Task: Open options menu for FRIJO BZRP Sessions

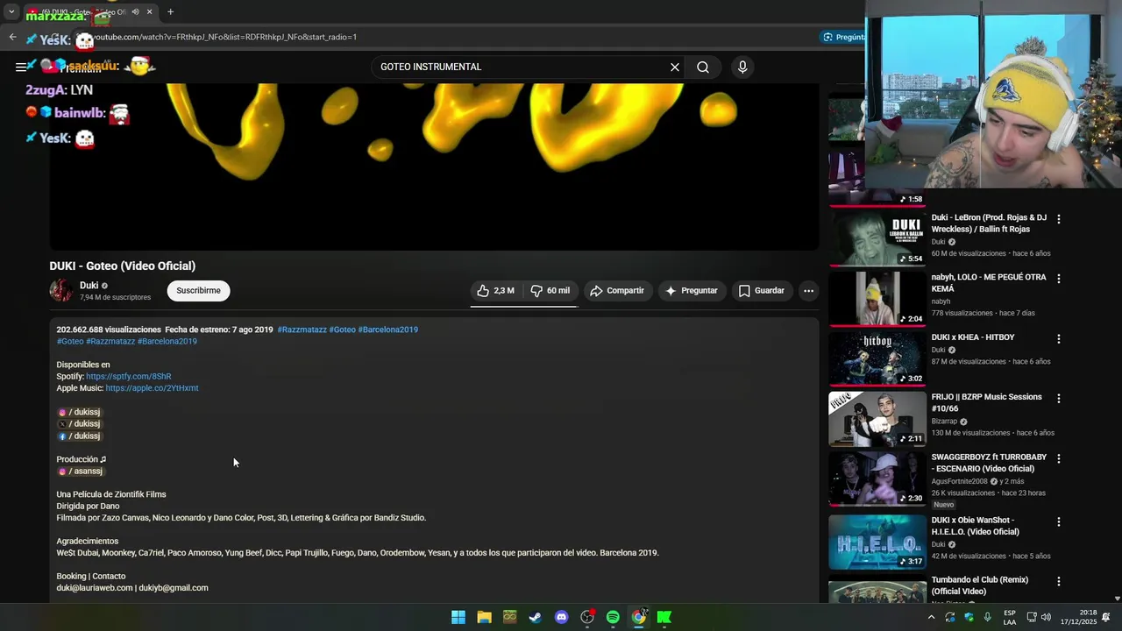Action: point(1058,398)
